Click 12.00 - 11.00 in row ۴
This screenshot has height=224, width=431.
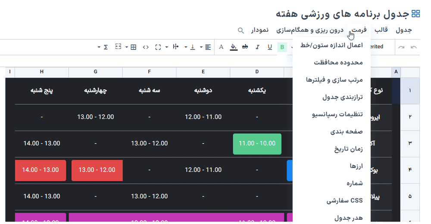pyautogui.click(x=203, y=170)
